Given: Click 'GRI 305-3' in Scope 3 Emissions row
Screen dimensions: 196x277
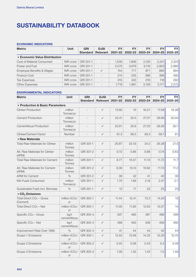Looking at the screenshot, I should pyautogui.click(x=87, y=252).
